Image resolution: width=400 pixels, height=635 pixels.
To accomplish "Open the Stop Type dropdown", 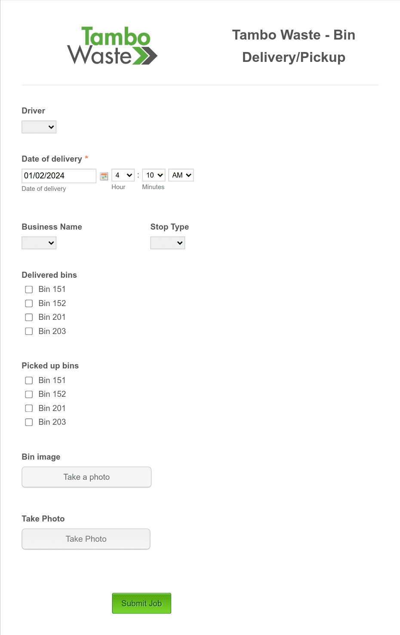I will 167,242.
